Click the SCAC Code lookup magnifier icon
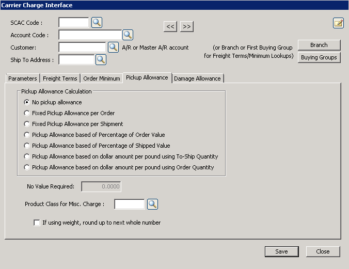The height and width of the screenshot is (269, 349). (x=97, y=22)
